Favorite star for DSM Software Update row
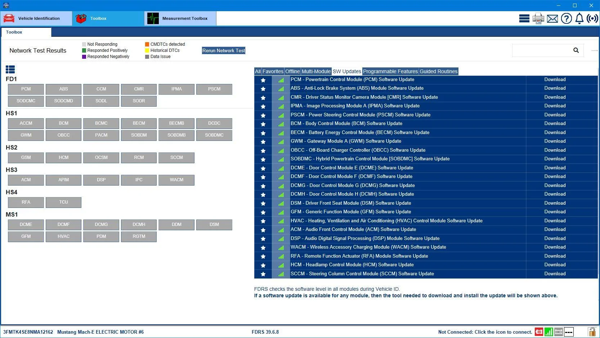The height and width of the screenshot is (338, 600). 263,204
